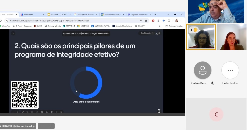Open the Todos os favoritos folder
This screenshot has height=130, width=247.
pos(174,26)
